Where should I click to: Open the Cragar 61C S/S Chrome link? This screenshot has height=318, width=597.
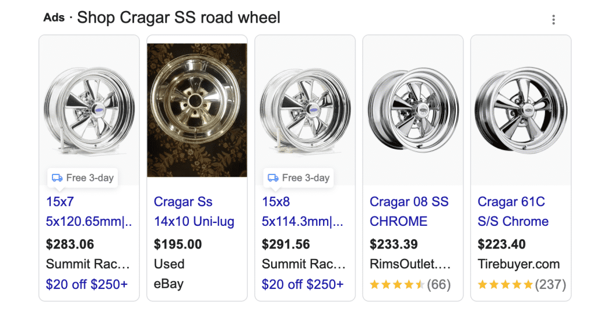512,212
